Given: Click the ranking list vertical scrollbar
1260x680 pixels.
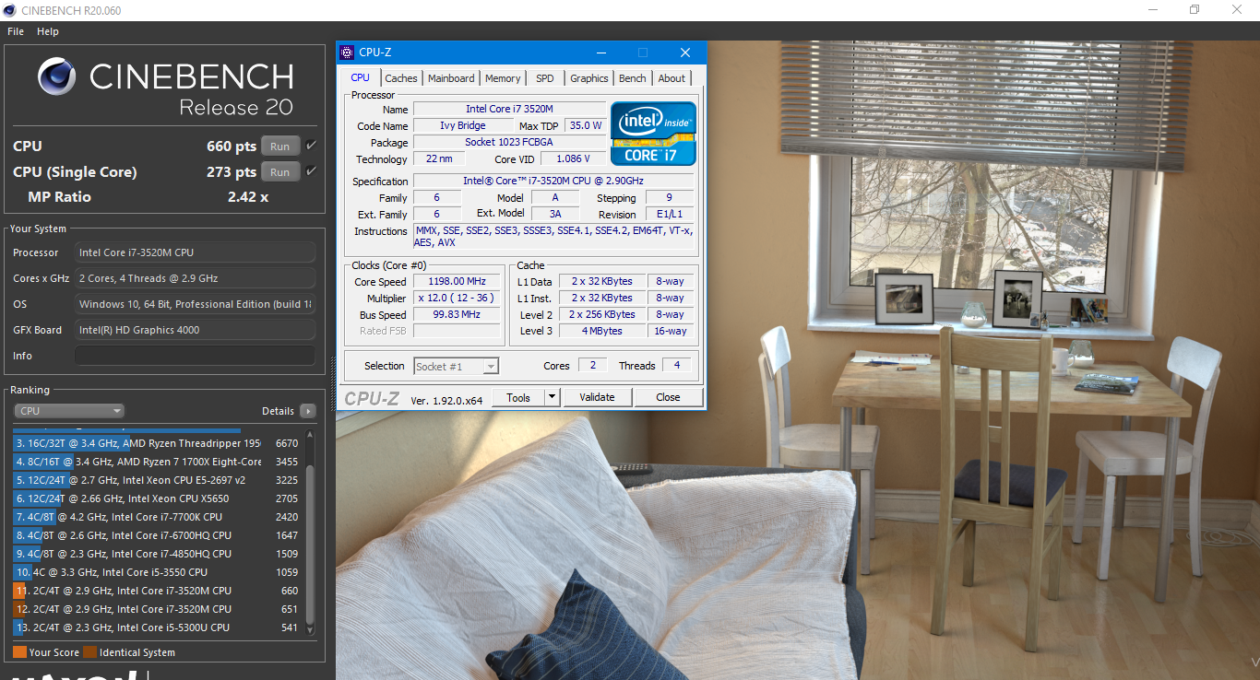Looking at the screenshot, I should click(x=310, y=534).
